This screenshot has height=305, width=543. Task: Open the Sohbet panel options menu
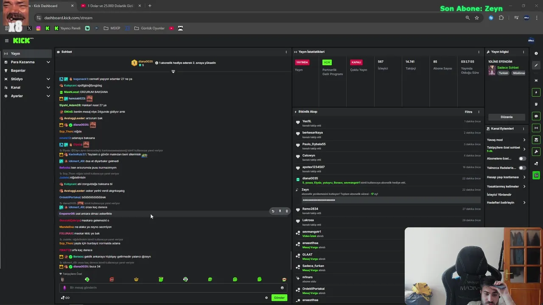(x=286, y=52)
